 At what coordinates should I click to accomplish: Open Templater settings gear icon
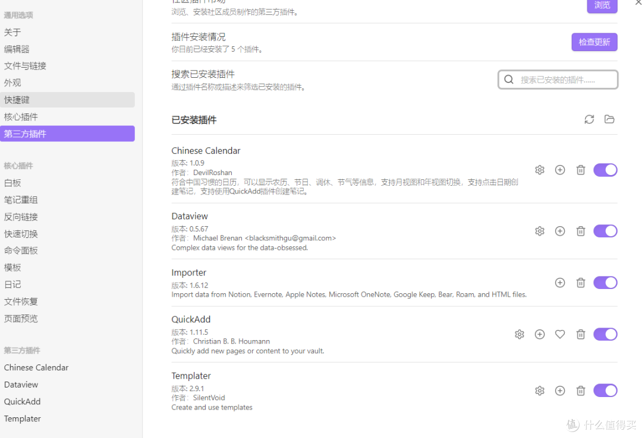click(540, 391)
